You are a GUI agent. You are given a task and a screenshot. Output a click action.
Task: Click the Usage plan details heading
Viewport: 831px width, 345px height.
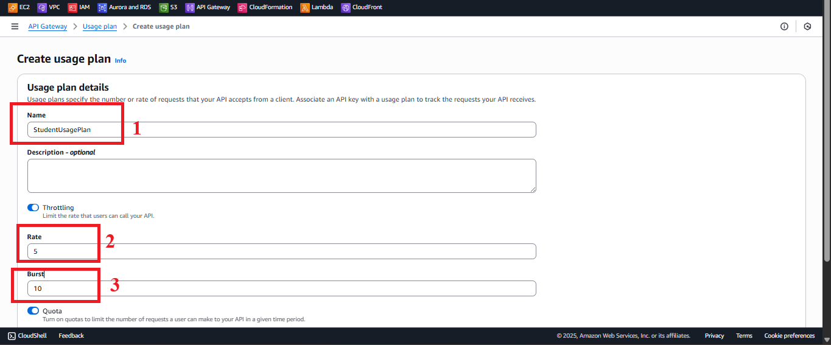click(x=68, y=88)
